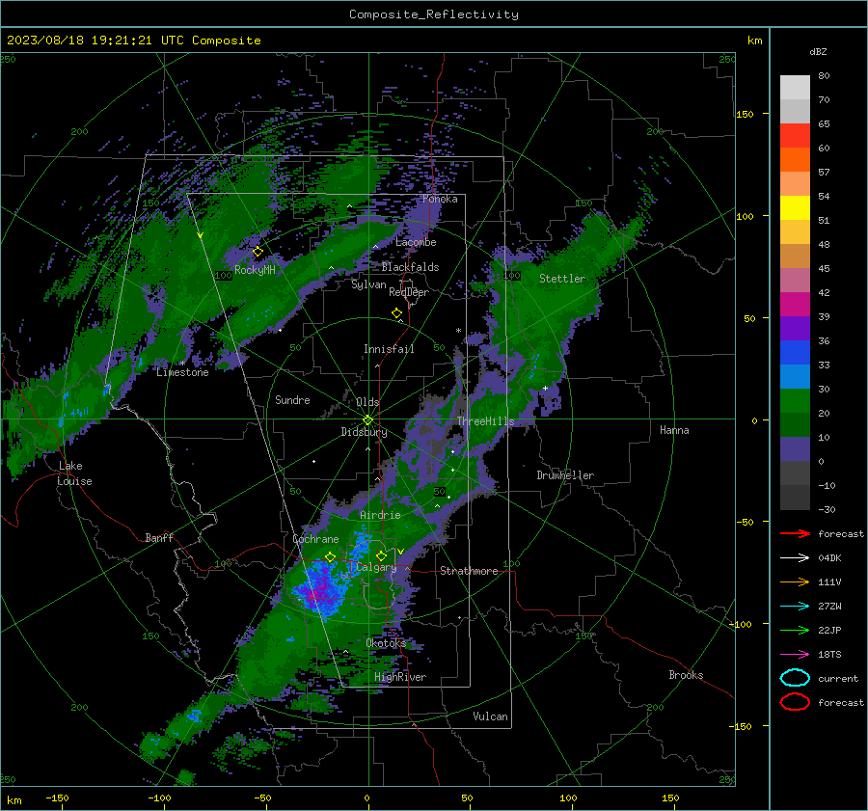Click the 150 right axis tick label
The height and width of the screenshot is (811, 868).
pos(745,114)
